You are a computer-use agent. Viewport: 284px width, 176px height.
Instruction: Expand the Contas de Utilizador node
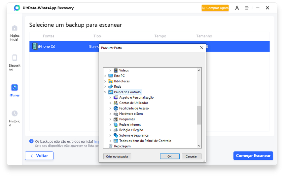coord(110,103)
